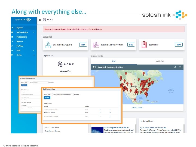
Task: Open My Desk in the sidebar
Action: (x=24, y=28)
